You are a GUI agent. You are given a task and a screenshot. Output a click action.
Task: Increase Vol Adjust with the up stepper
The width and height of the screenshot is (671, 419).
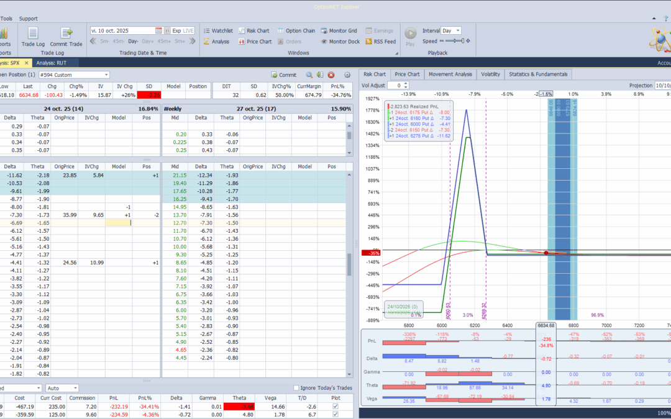point(406,84)
